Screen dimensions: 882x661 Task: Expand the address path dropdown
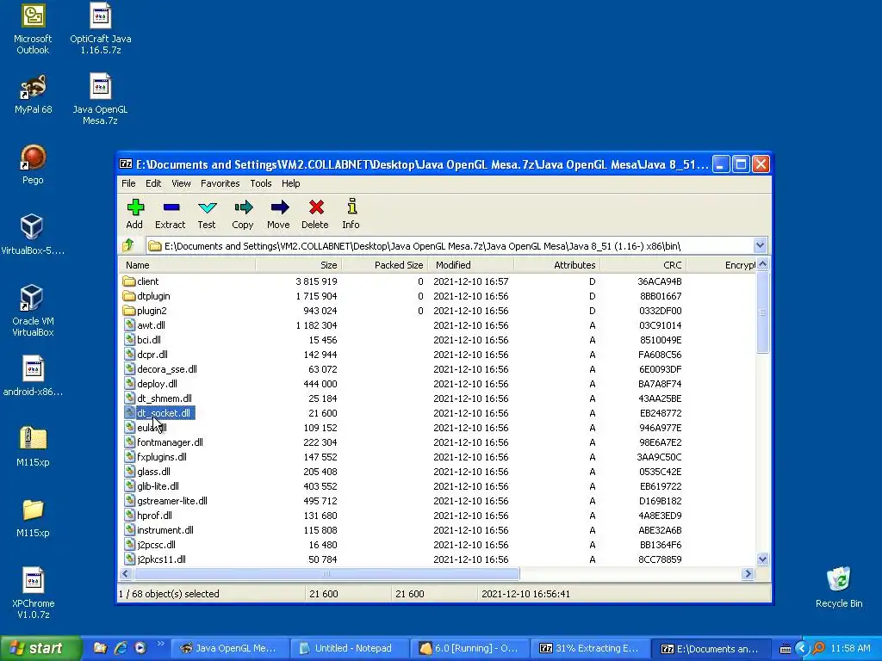point(760,245)
